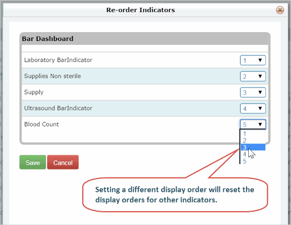Click the Supplies Non sterile row label
The image size is (291, 225).
(x=53, y=76)
